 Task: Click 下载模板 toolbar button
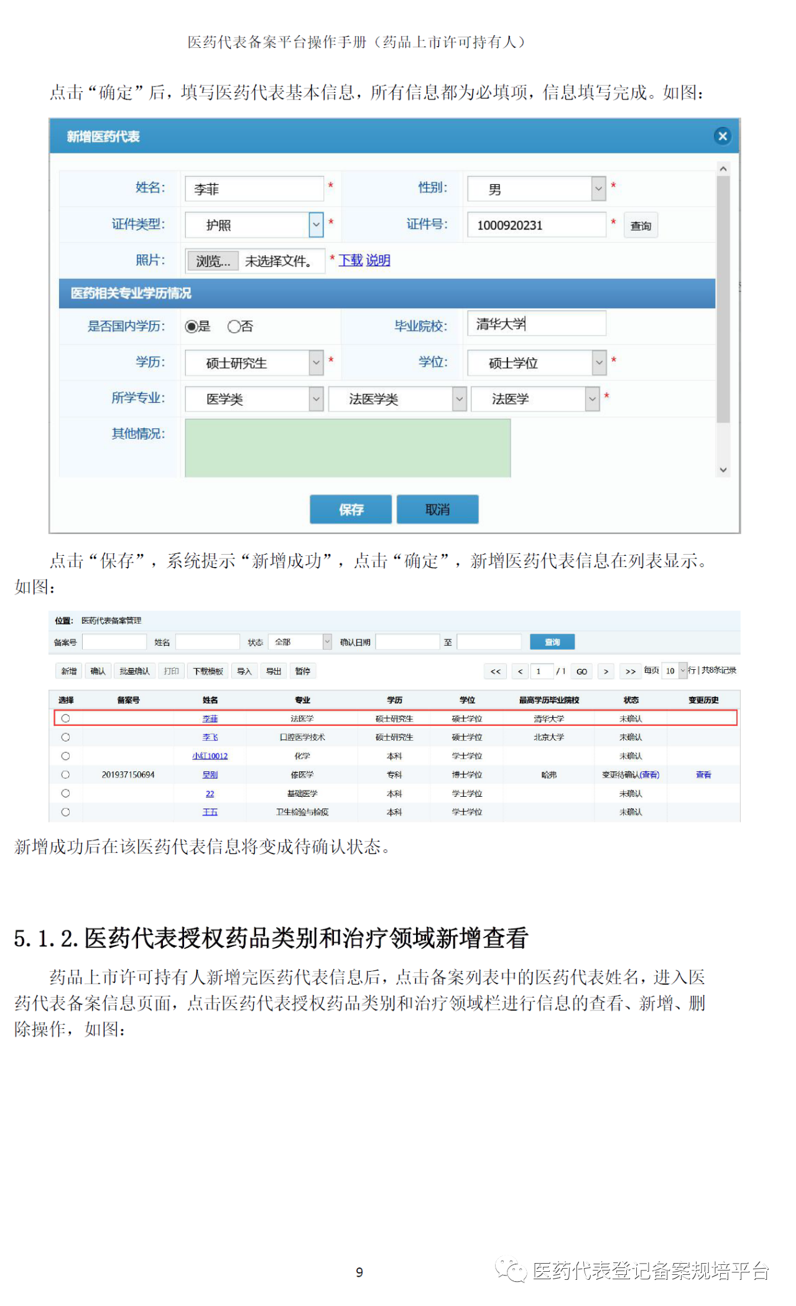coord(208,671)
